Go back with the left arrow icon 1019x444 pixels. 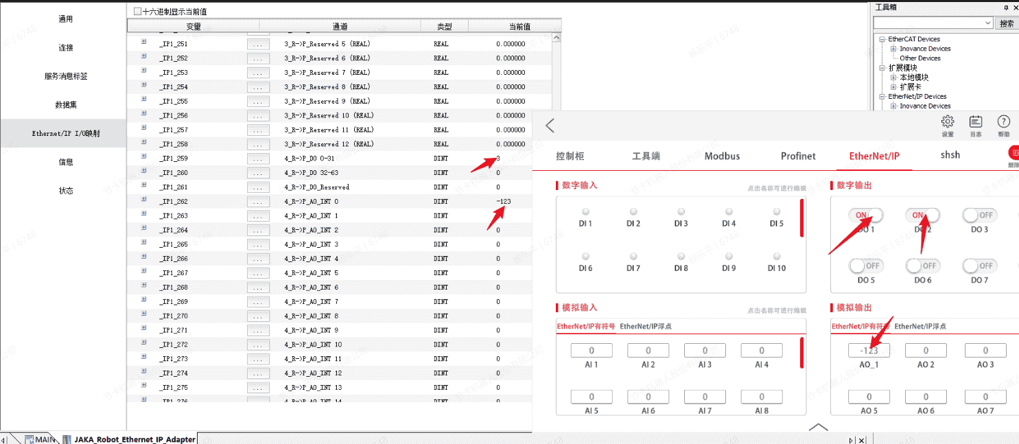550,126
